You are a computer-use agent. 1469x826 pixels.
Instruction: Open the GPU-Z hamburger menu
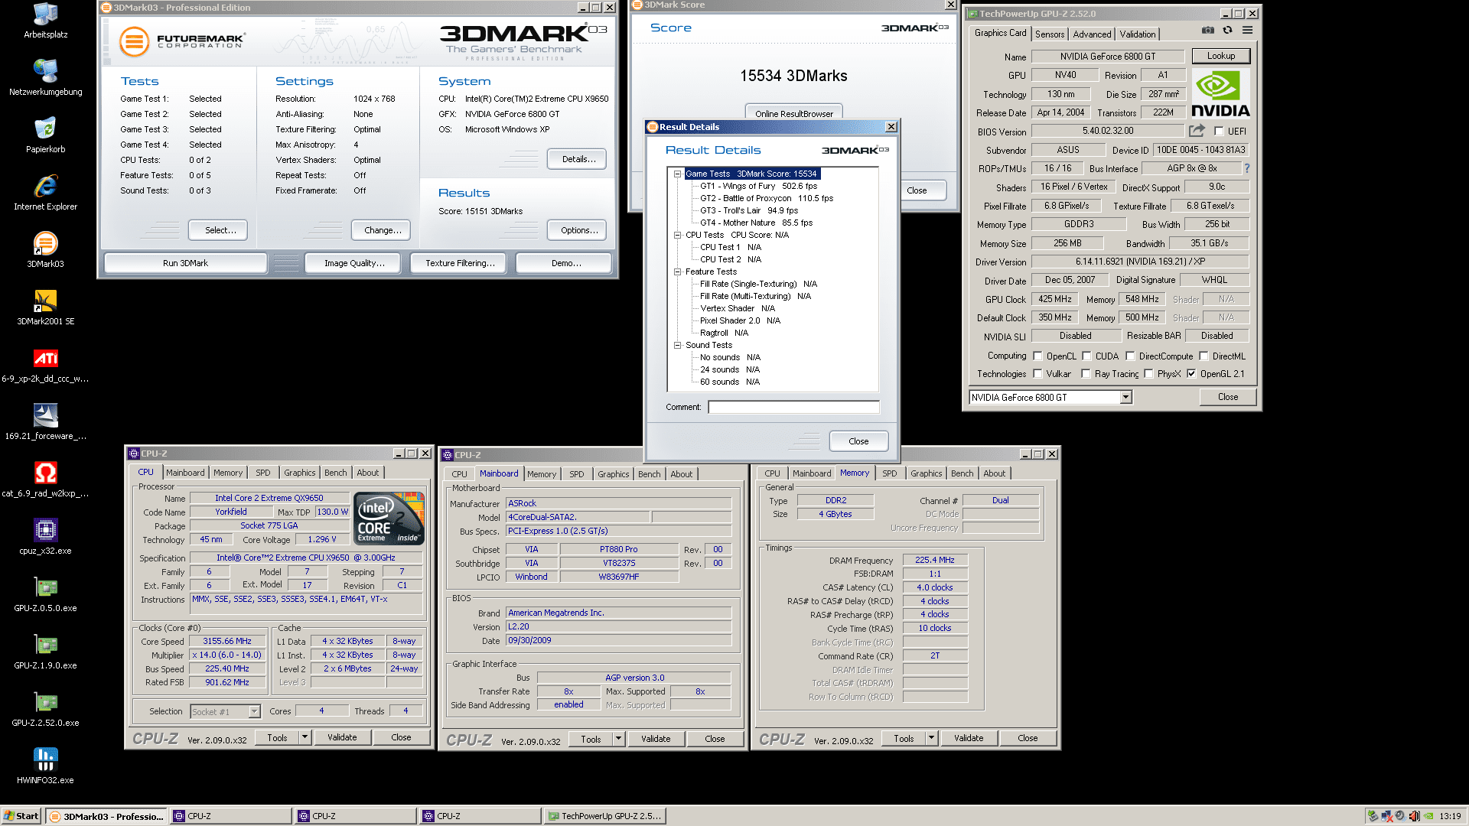tap(1247, 31)
